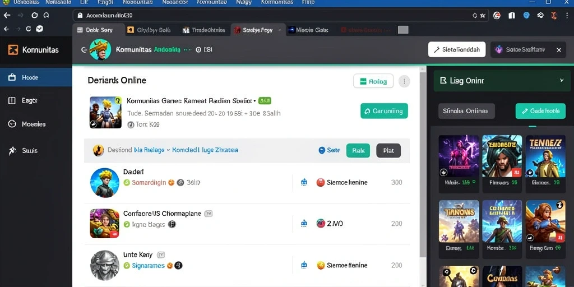Click the browser back arrow beside the forward arrow

coord(7,15)
